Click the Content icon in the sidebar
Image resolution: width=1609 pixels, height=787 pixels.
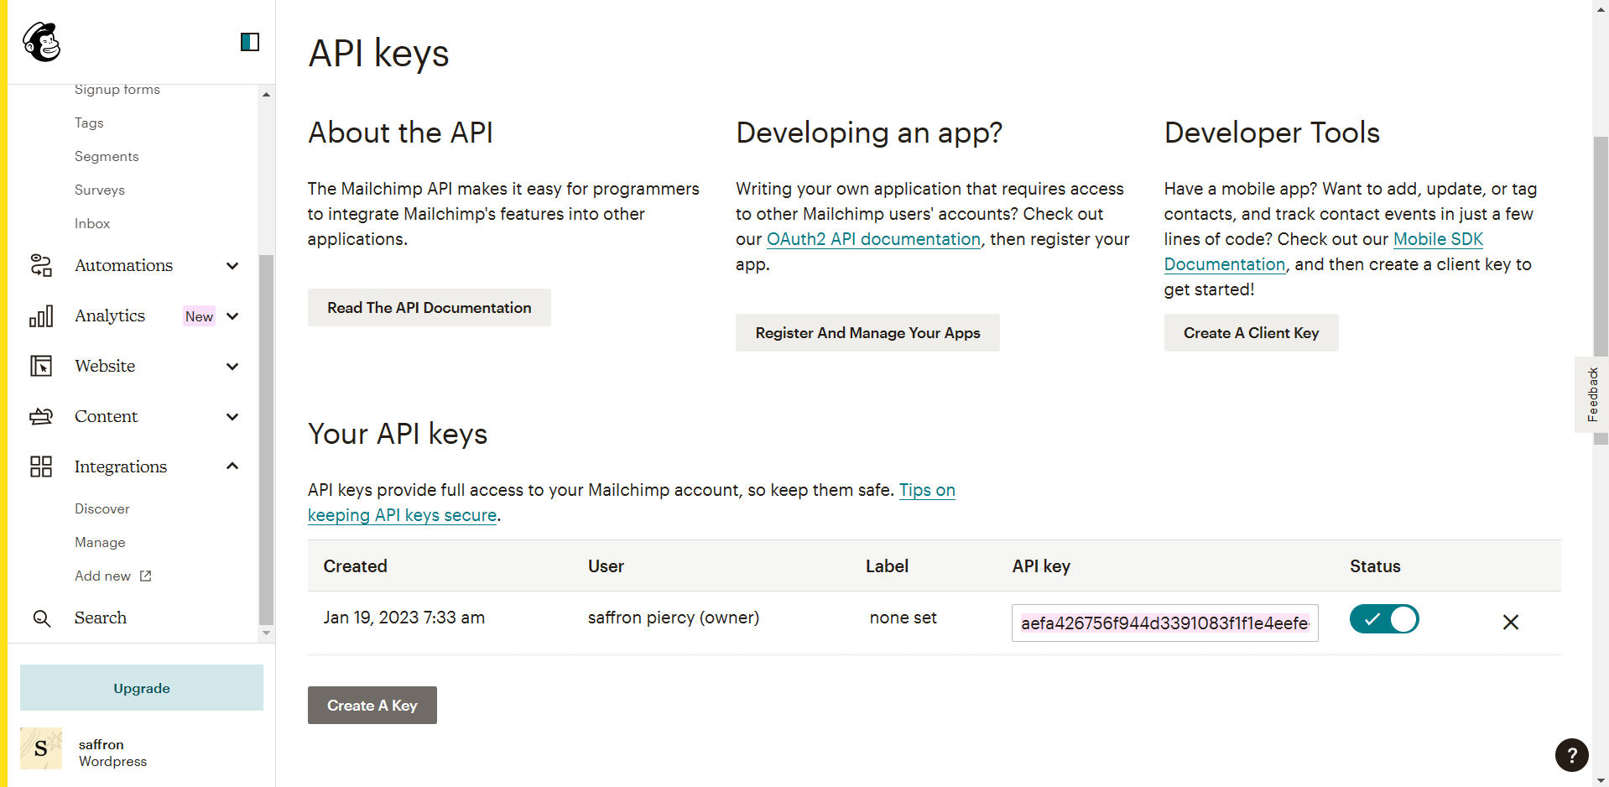click(x=41, y=416)
